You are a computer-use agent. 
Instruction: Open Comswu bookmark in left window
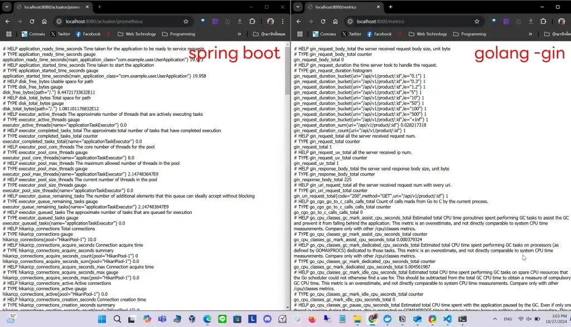pos(33,34)
